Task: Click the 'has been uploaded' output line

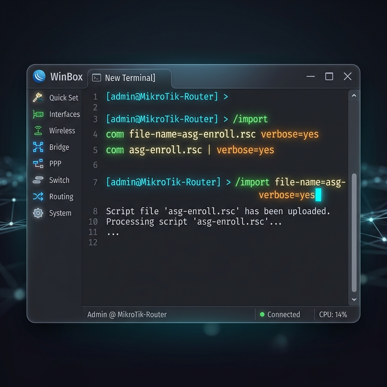Action: tap(218, 211)
